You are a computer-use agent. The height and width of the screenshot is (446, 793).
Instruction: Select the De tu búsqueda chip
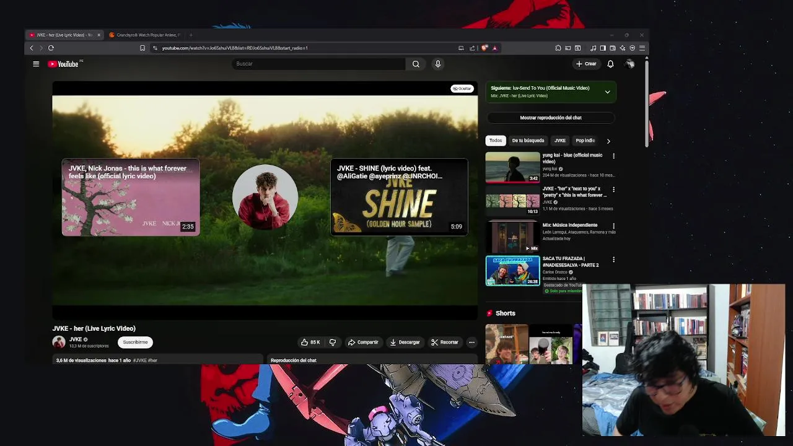click(528, 141)
